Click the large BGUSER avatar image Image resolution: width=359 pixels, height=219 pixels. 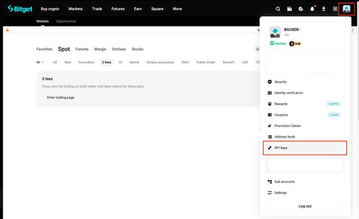tap(275, 32)
